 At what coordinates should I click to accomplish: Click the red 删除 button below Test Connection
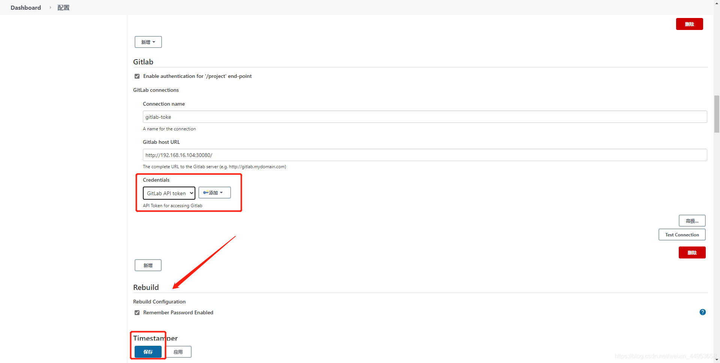pos(692,252)
